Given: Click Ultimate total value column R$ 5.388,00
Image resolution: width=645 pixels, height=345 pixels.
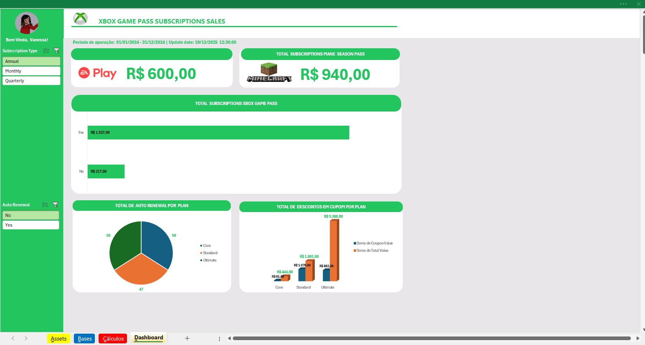Looking at the screenshot, I should pos(334,250).
